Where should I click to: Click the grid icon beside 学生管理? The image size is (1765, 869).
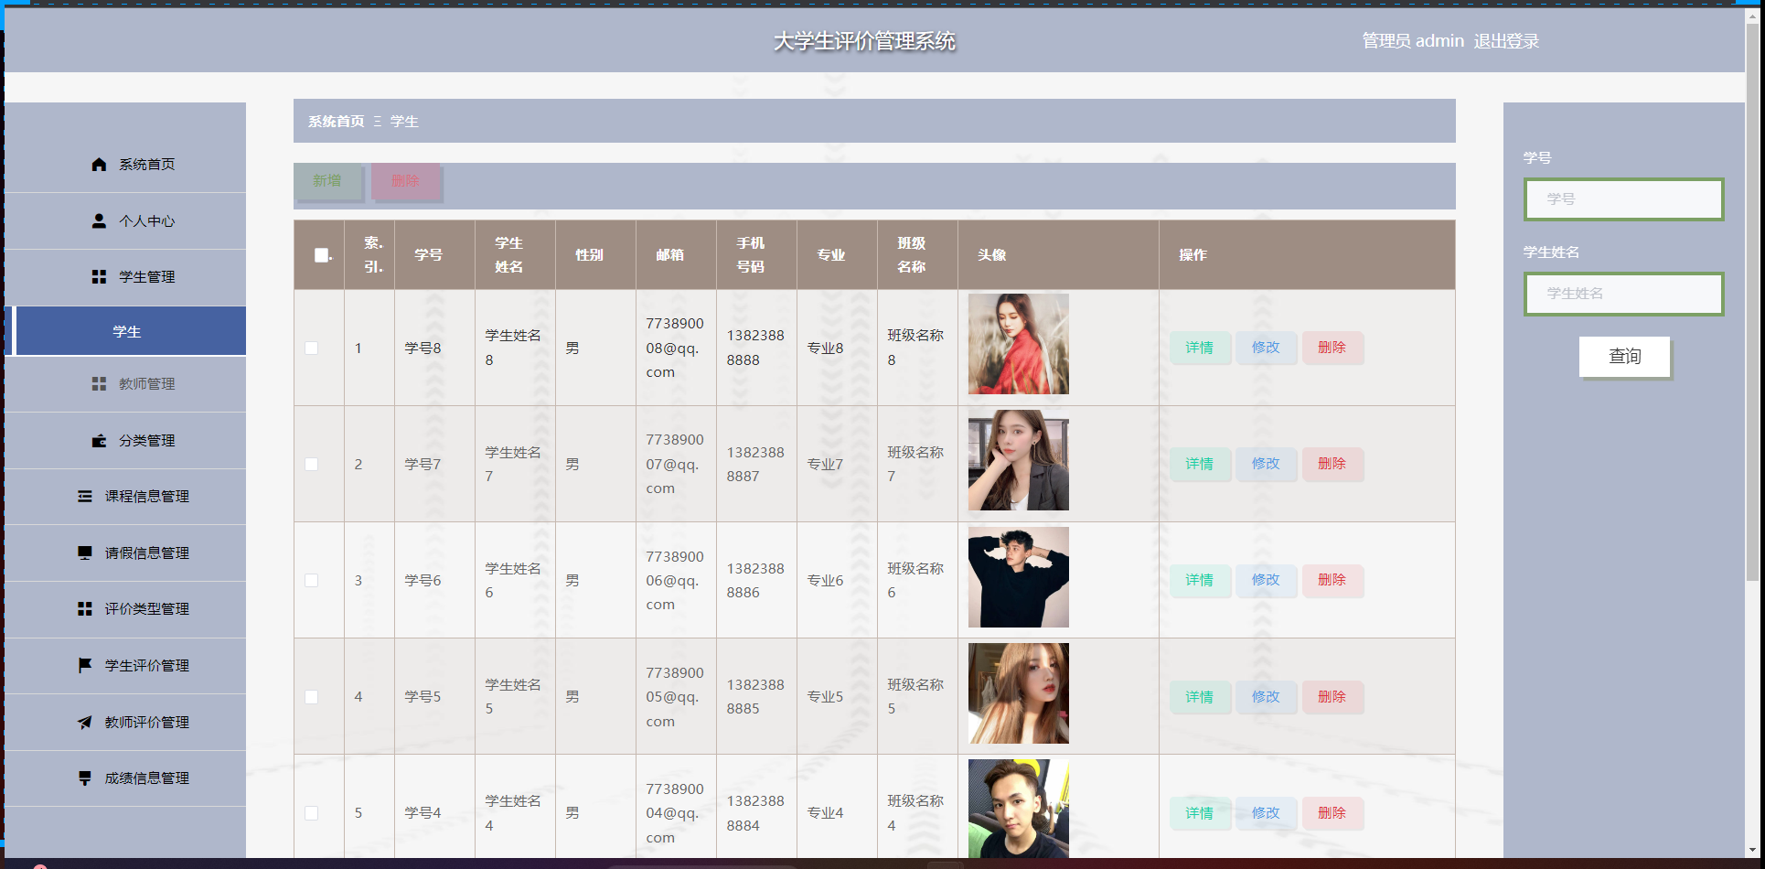(99, 276)
